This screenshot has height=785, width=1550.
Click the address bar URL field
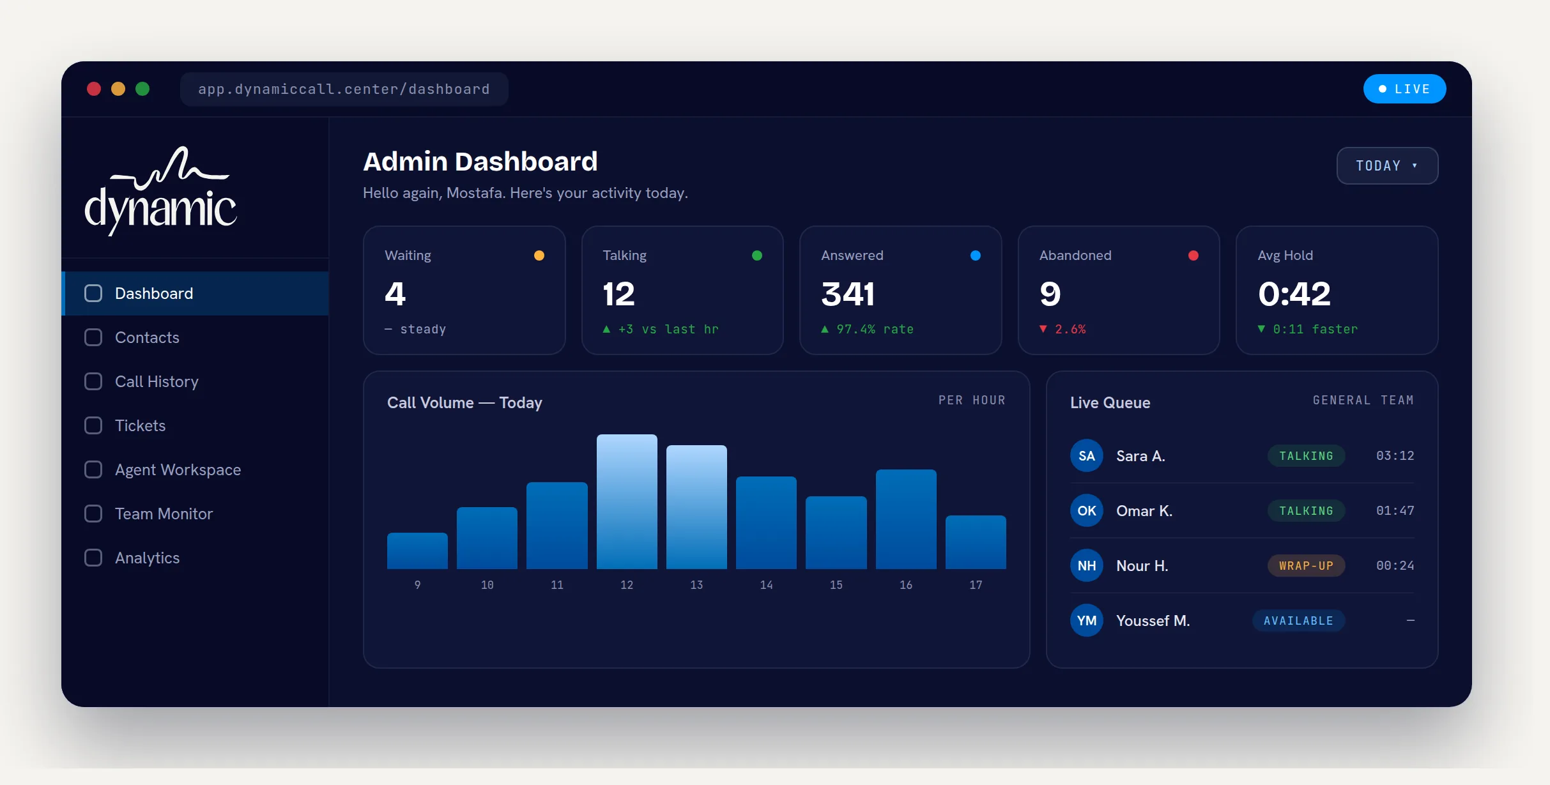point(344,89)
